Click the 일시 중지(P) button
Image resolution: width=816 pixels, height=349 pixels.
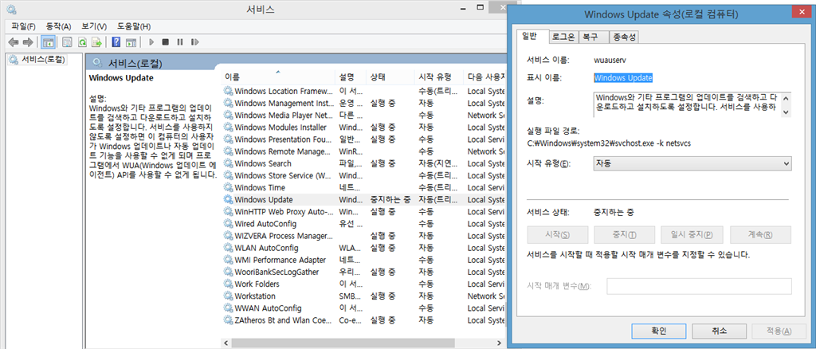click(692, 234)
